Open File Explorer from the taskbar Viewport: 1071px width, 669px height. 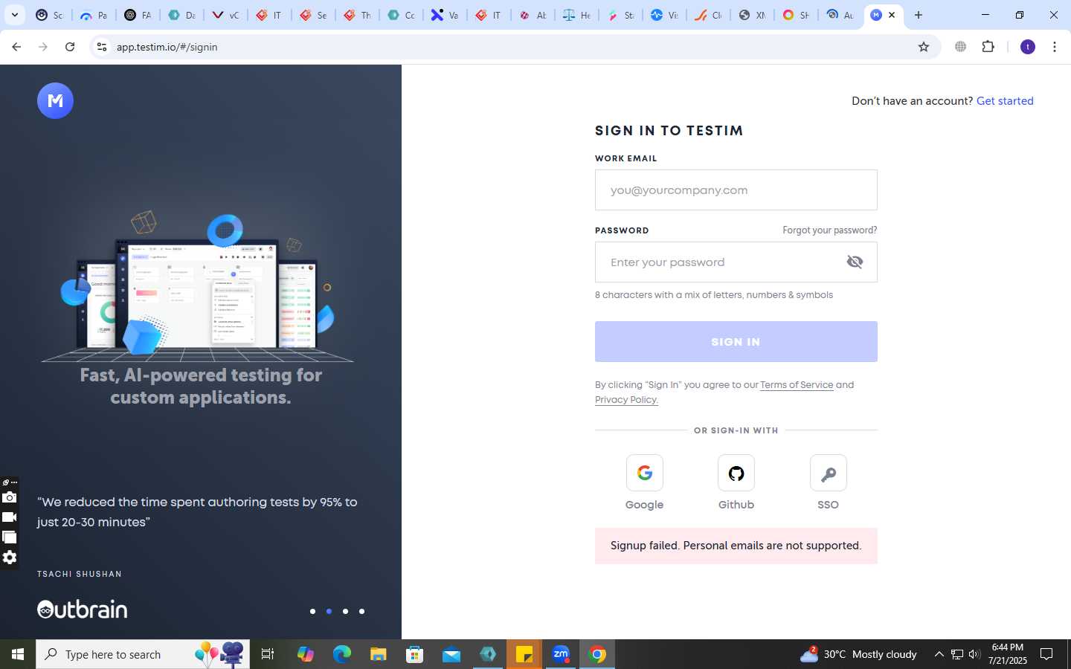point(378,654)
